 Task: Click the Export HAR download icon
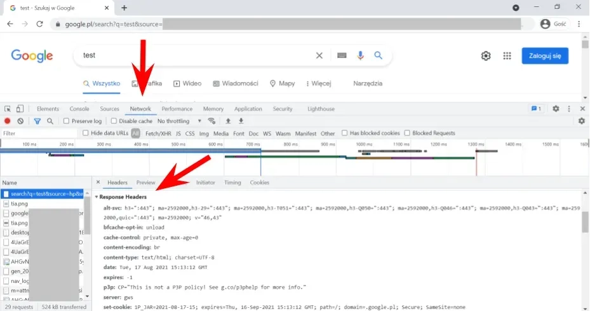pyautogui.click(x=241, y=121)
